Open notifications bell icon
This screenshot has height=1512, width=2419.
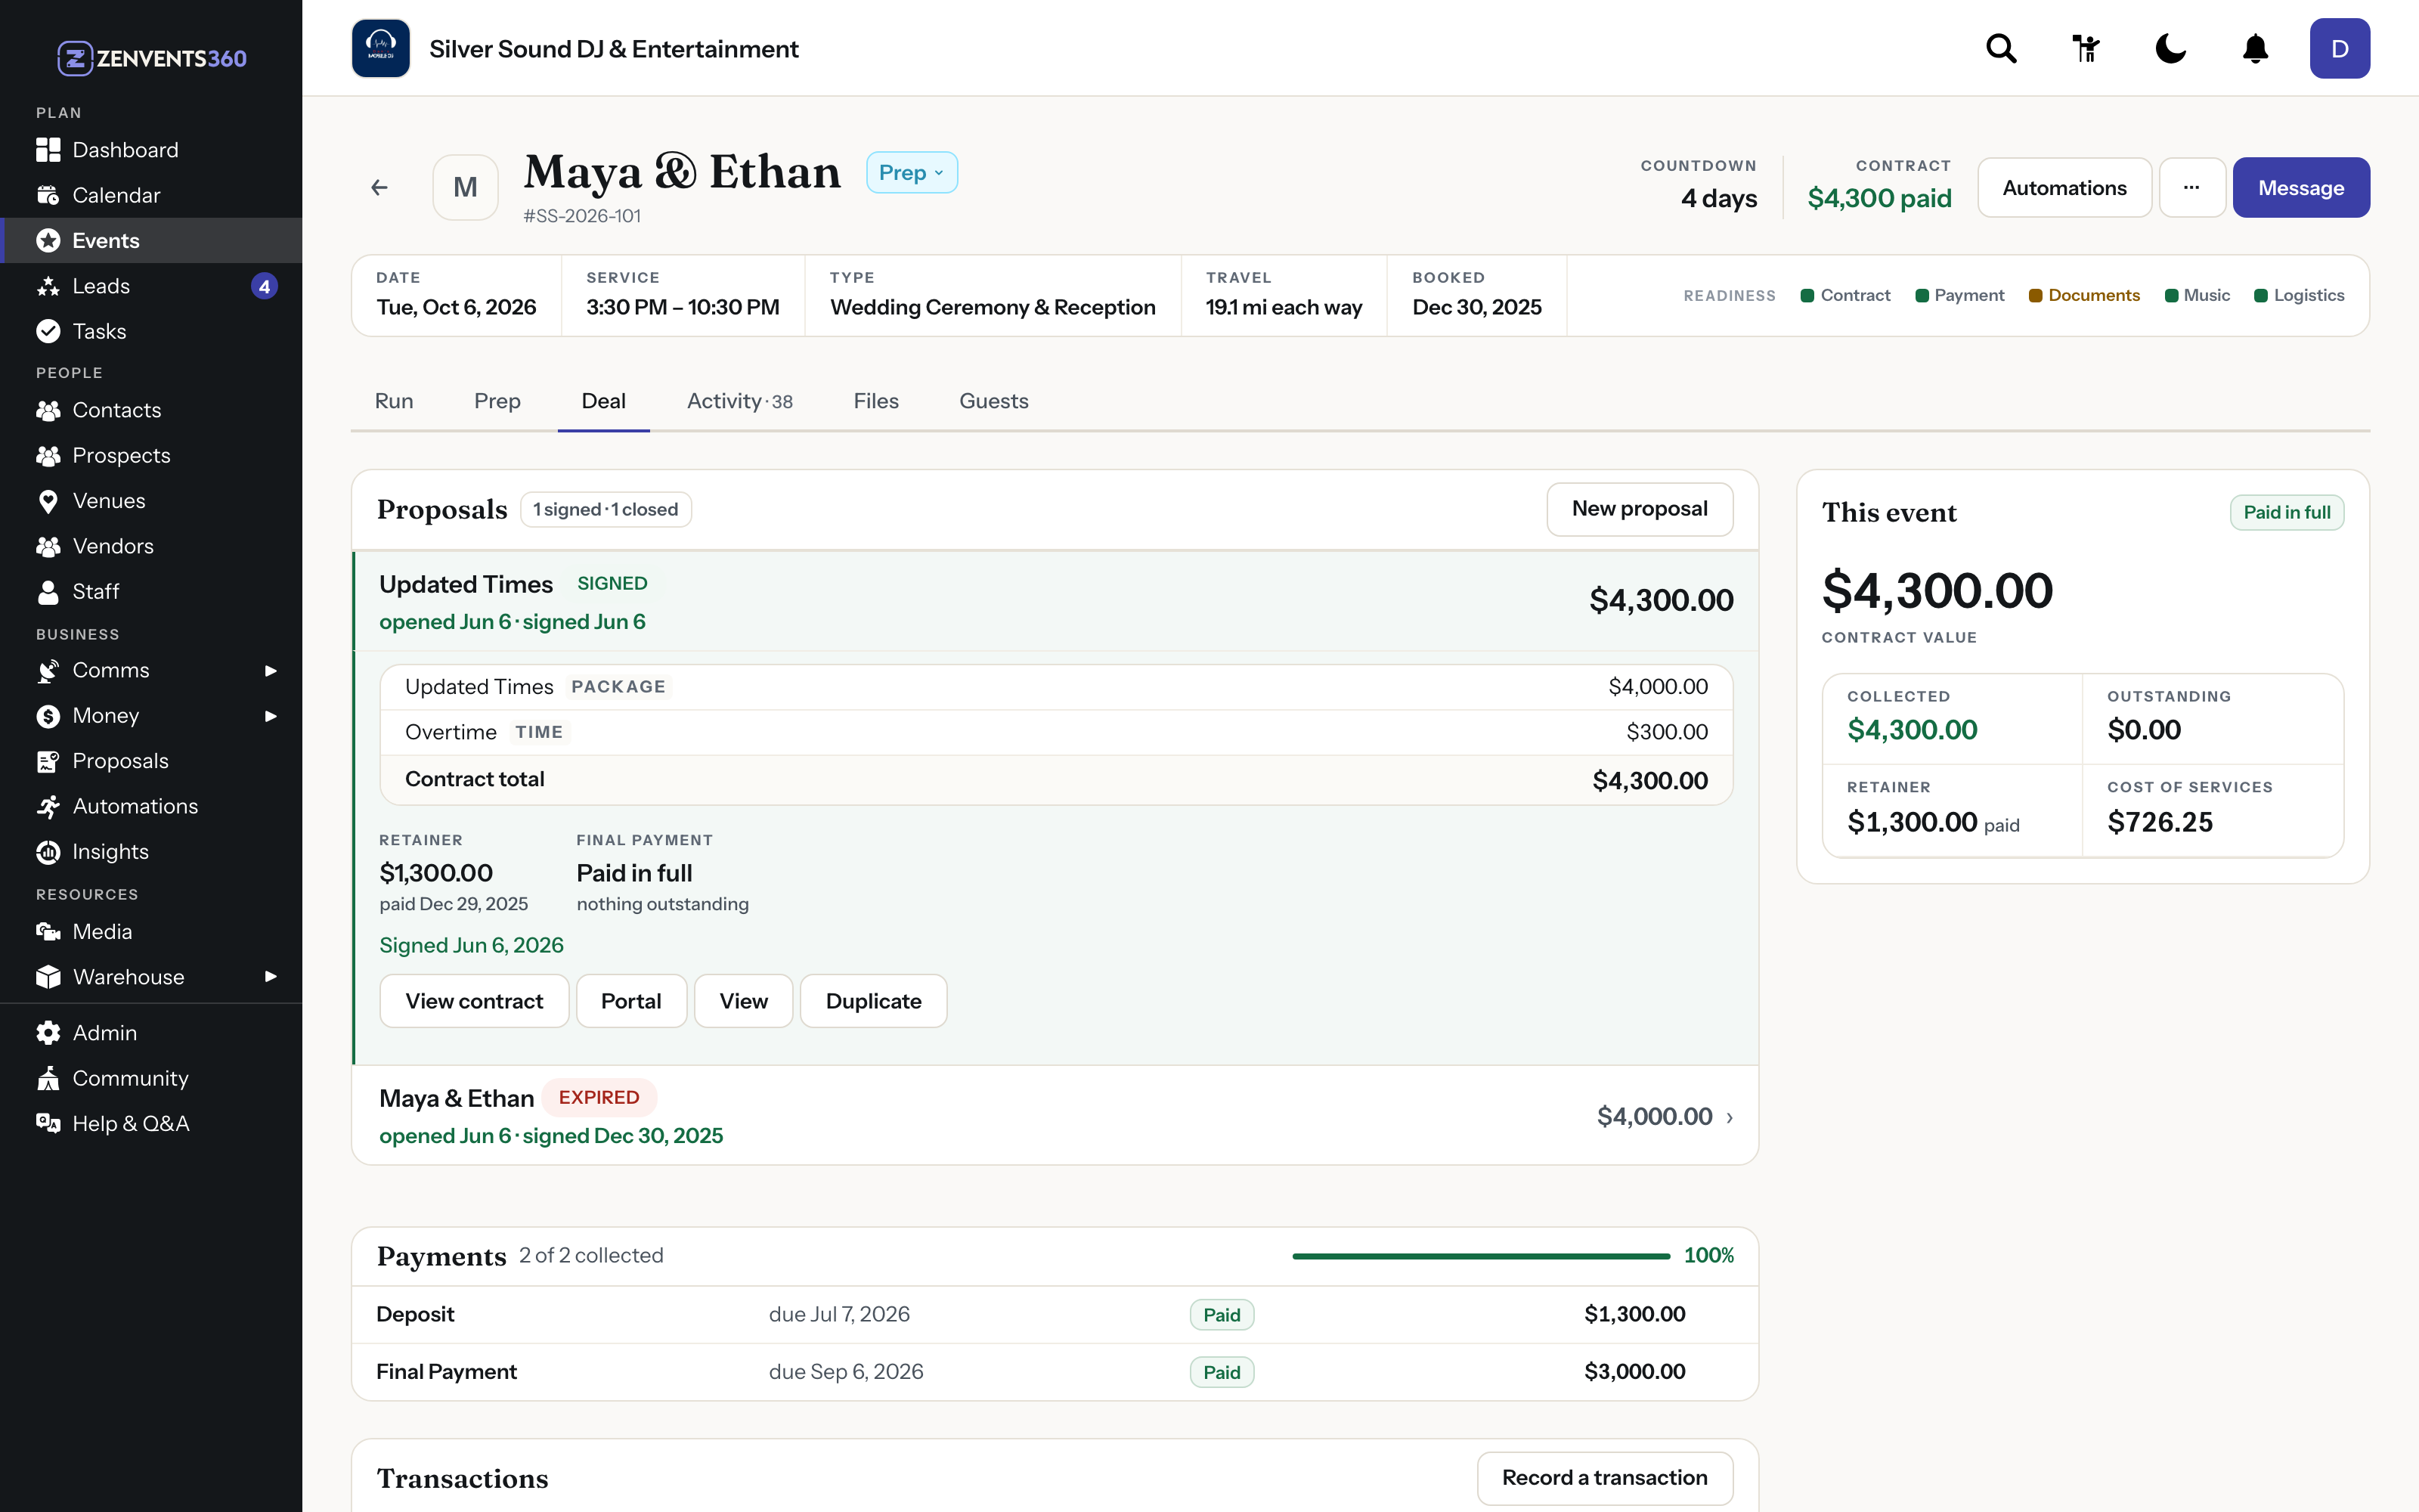2255,48
